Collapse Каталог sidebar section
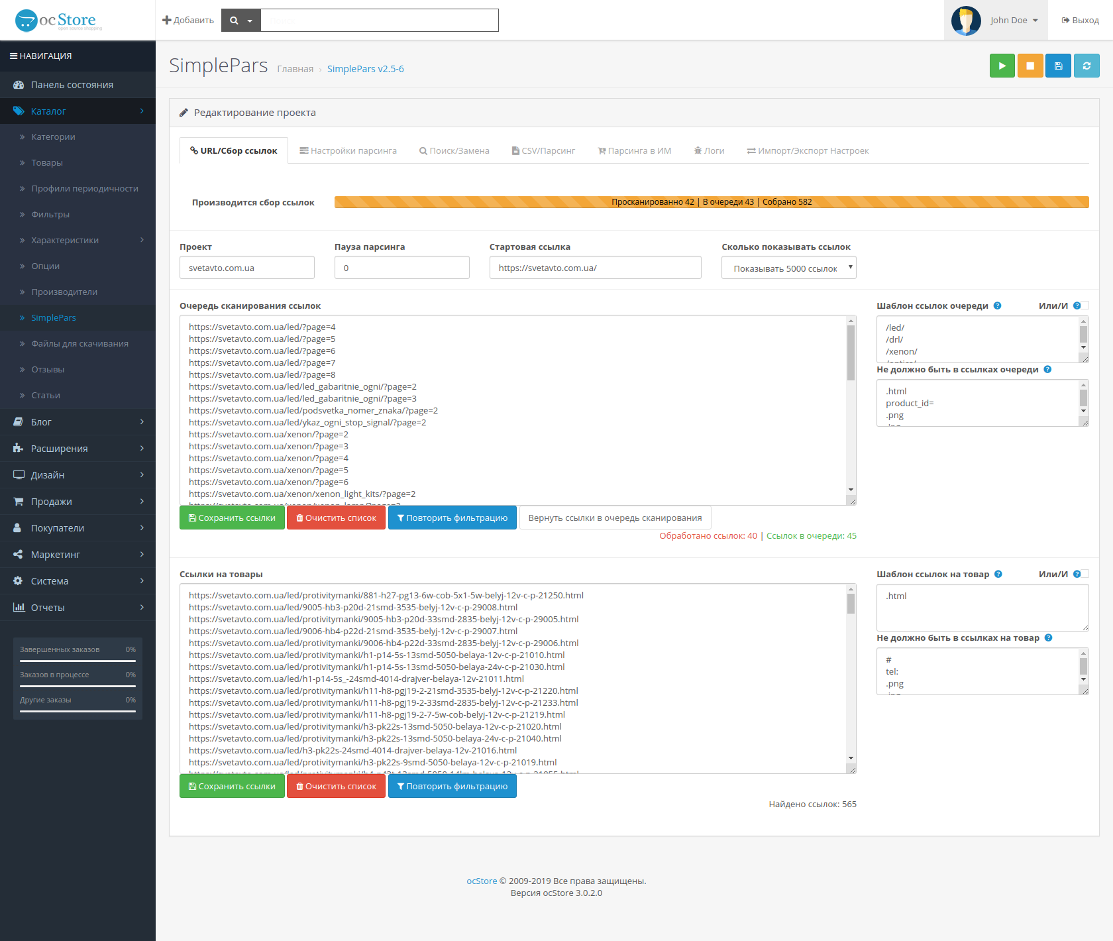The width and height of the screenshot is (1113, 941). (x=78, y=111)
